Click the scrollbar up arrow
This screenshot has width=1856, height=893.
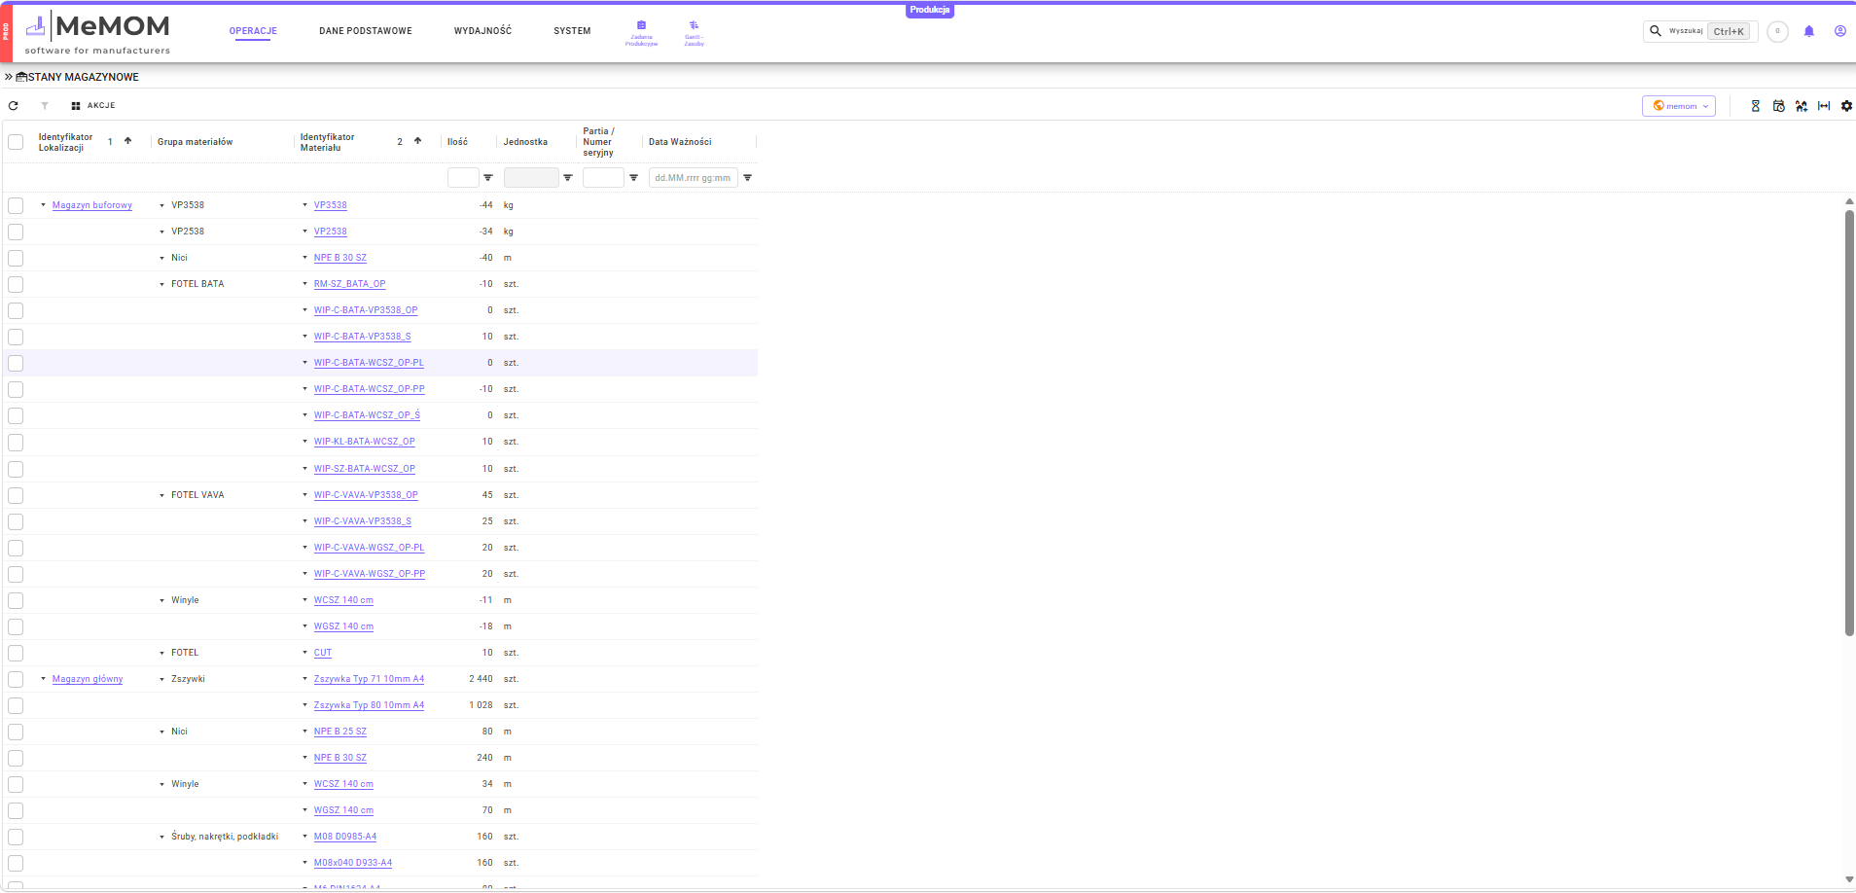tap(1849, 201)
